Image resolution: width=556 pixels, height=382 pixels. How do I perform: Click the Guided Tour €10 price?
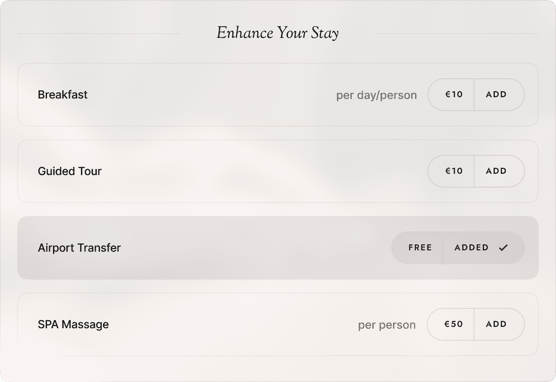point(453,171)
